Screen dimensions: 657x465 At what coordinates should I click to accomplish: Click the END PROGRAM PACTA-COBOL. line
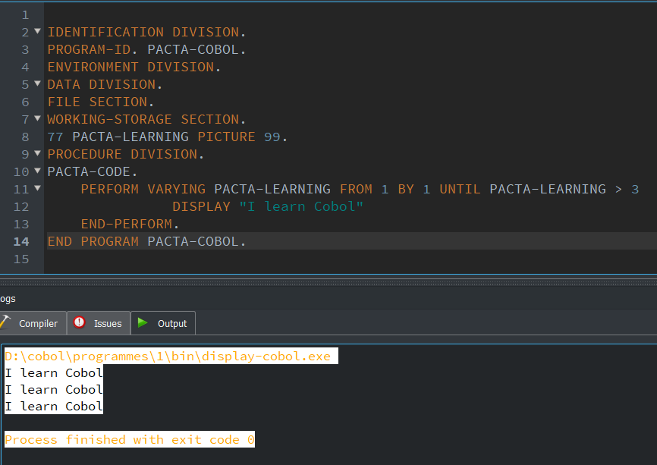146,242
